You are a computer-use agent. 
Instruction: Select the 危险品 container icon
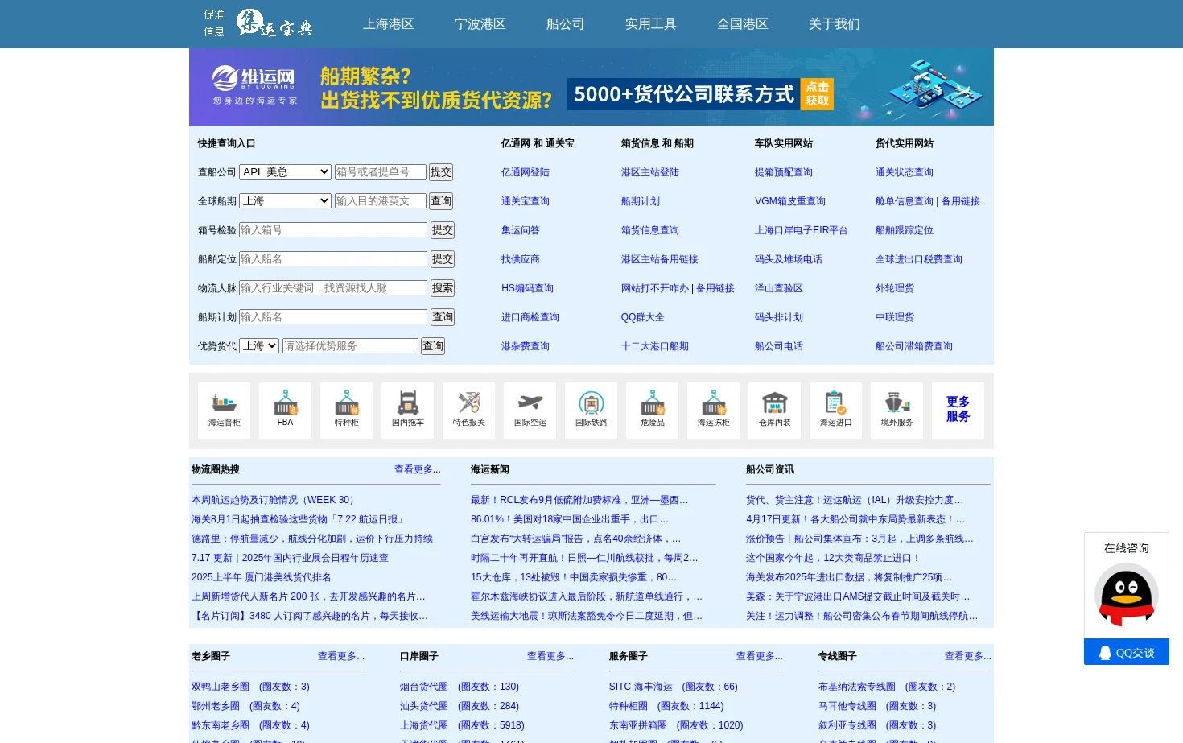pyautogui.click(x=652, y=411)
